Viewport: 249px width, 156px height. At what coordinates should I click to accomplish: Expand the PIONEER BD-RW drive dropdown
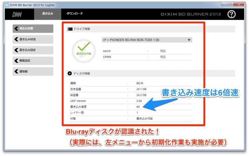[x=147, y=40]
